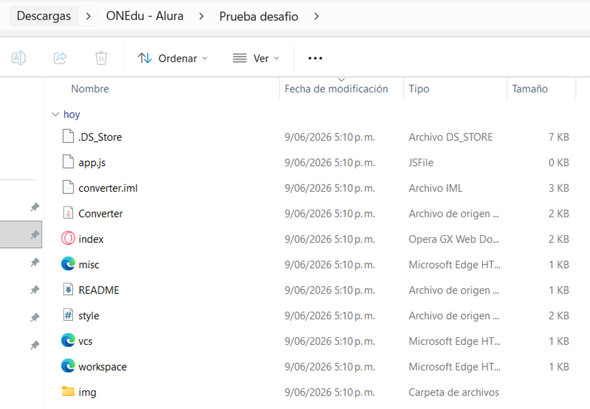Open the three-dots more options menu
590x409 pixels.
pyautogui.click(x=315, y=58)
